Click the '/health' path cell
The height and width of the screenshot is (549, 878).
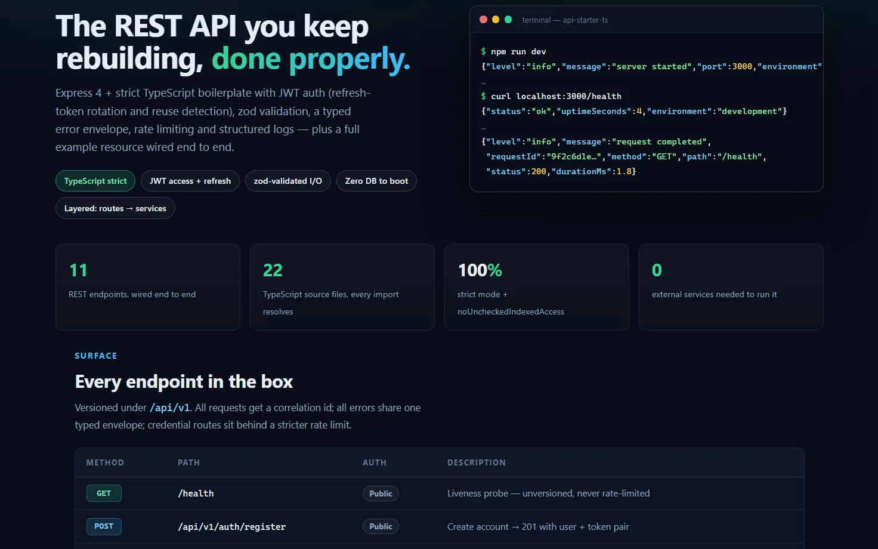click(196, 494)
